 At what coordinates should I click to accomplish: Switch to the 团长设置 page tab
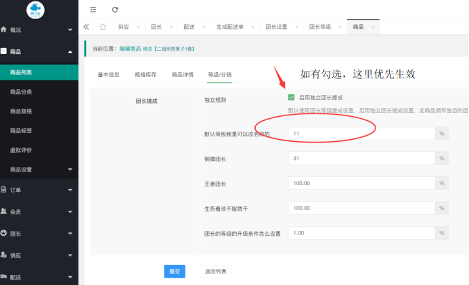276,27
